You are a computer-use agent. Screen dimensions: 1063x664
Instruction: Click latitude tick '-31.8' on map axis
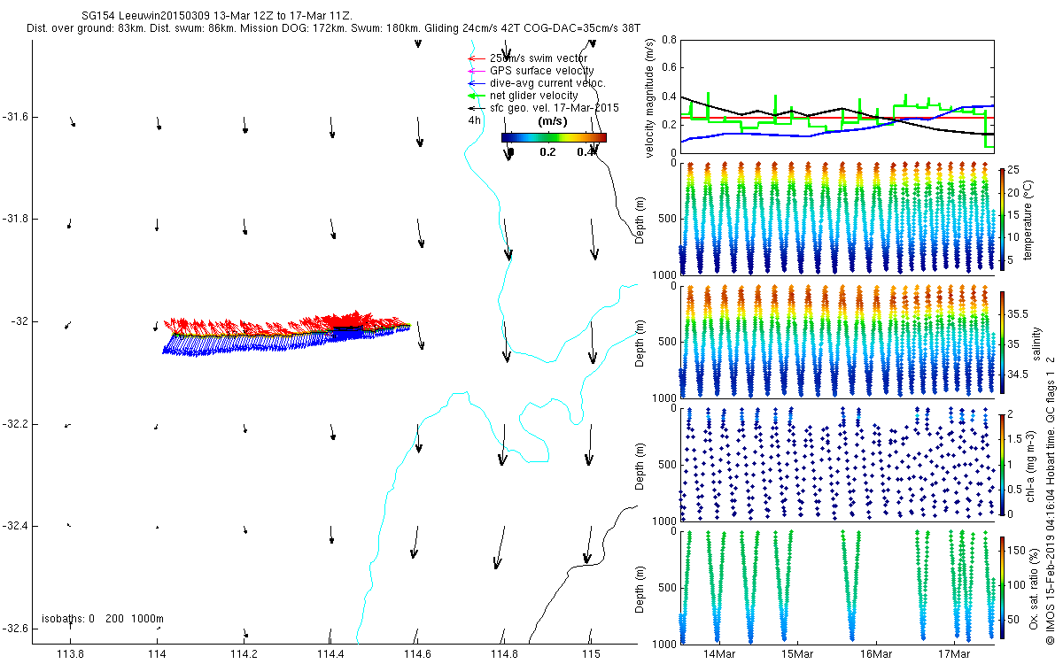tap(16, 219)
